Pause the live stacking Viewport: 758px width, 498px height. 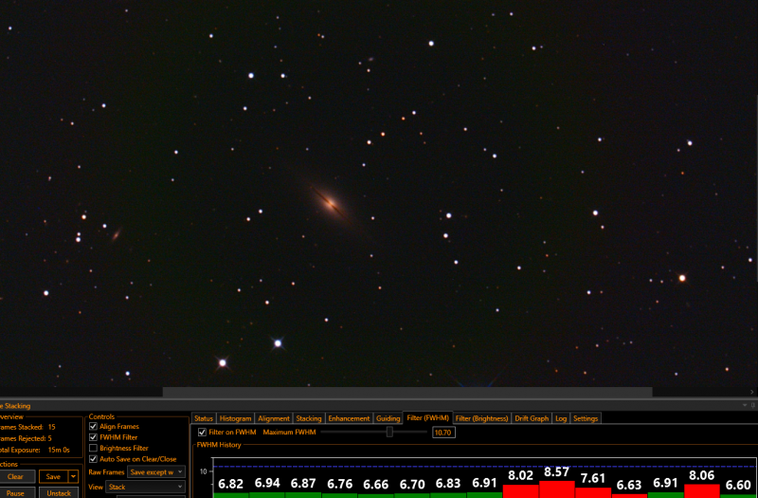click(15, 492)
